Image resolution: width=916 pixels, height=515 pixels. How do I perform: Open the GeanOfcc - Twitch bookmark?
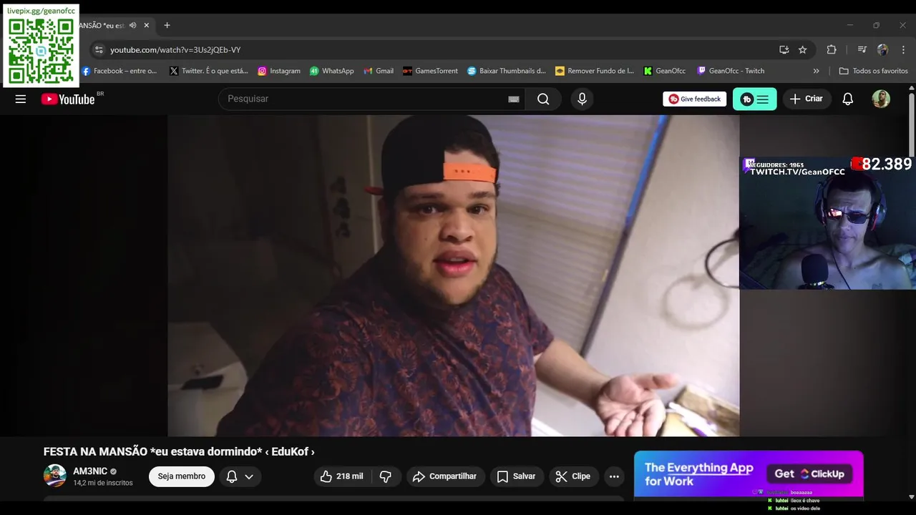pos(731,71)
